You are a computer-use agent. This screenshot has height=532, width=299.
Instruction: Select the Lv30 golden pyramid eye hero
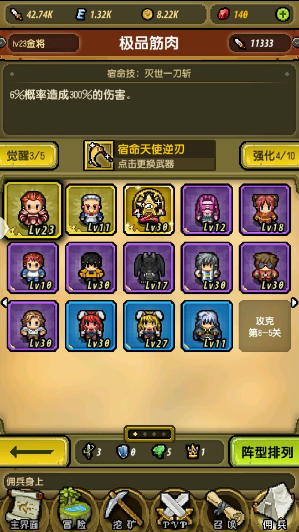click(149, 209)
